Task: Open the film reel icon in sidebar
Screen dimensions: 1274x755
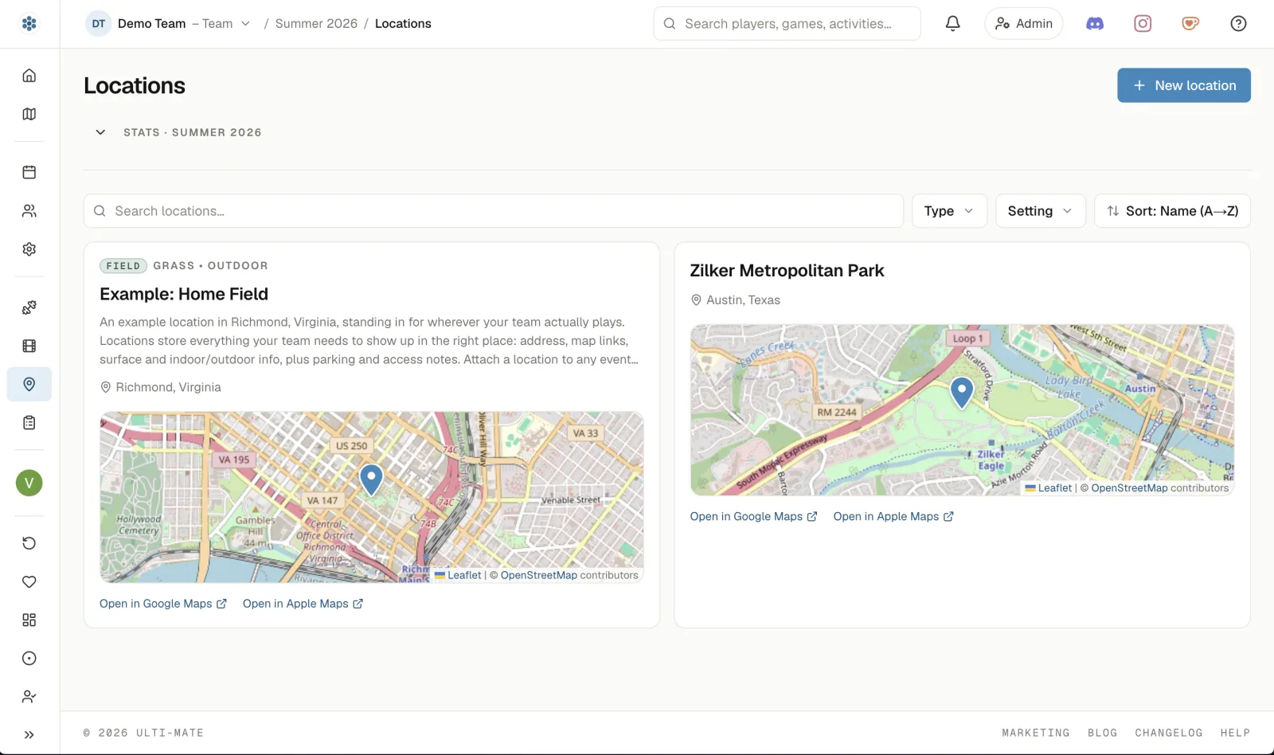Action: [29, 346]
